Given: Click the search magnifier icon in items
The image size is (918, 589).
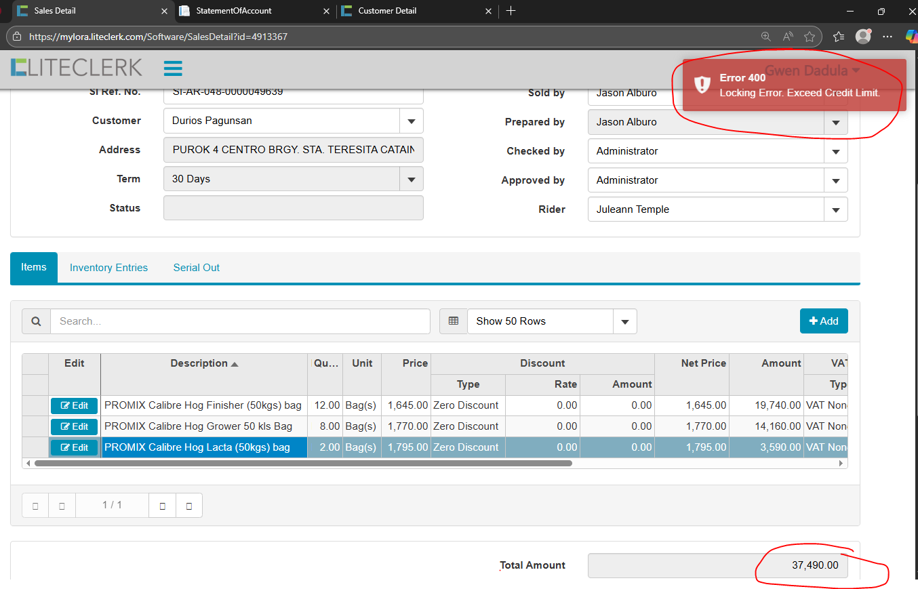Looking at the screenshot, I should pyautogui.click(x=36, y=321).
